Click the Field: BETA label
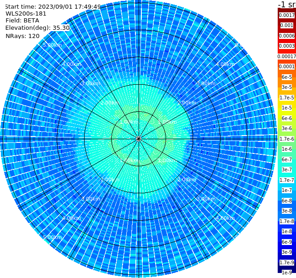Screen dimensions: 296x278 pyautogui.click(x=22, y=21)
